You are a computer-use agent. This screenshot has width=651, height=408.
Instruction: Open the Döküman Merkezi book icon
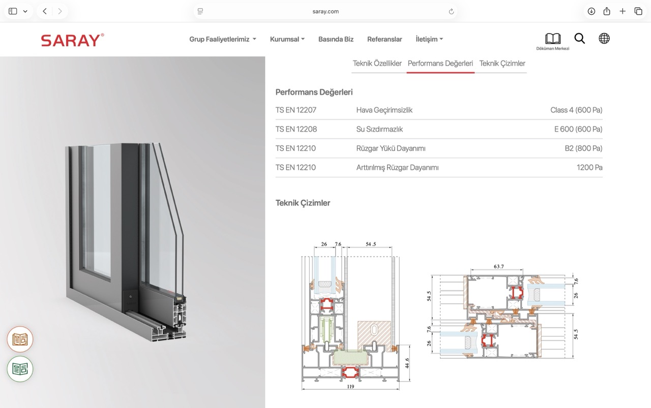pyautogui.click(x=552, y=39)
